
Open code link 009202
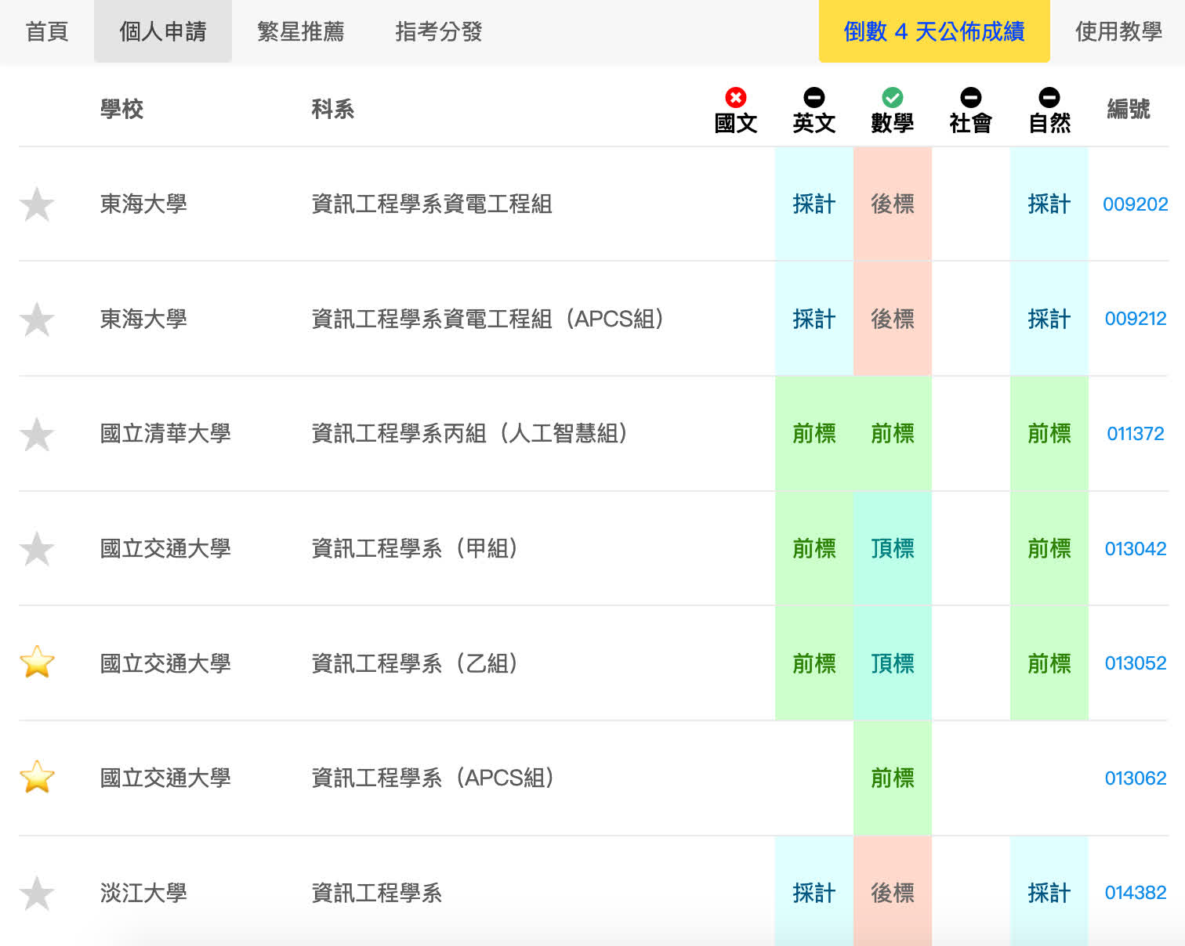(1135, 204)
